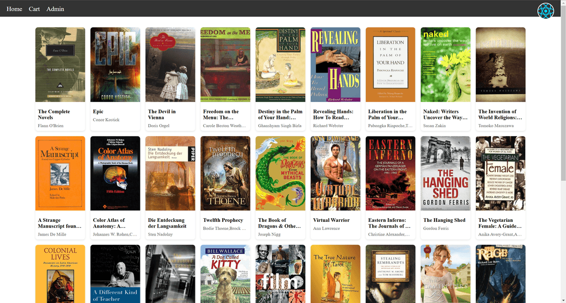Click the "Epic" title text

(98, 111)
